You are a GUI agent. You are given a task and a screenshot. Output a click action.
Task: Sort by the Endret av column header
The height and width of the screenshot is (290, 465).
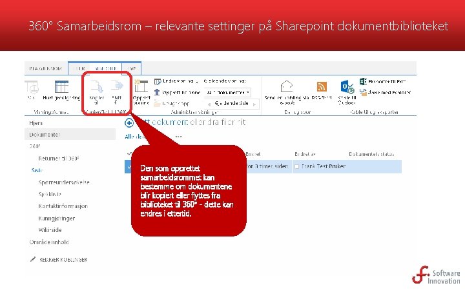305,154
